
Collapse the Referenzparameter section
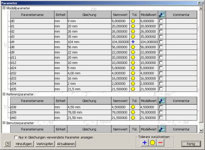[4, 94]
